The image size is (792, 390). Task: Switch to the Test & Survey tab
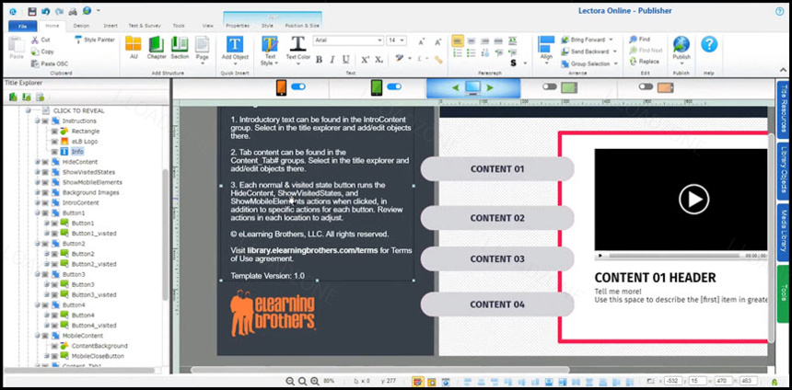pos(144,26)
